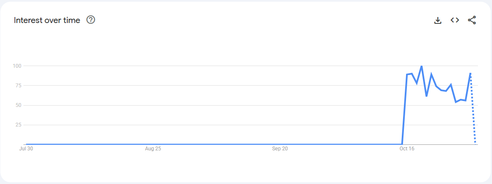Click the Oct 16 x-axis label
Screen dimensions: 492x184
tap(406, 149)
